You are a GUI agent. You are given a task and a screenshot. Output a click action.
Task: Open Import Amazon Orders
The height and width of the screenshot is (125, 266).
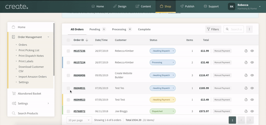(x=33, y=77)
